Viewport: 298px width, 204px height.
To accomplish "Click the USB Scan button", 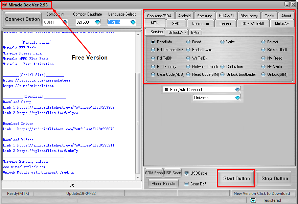I will [x=173, y=173].
